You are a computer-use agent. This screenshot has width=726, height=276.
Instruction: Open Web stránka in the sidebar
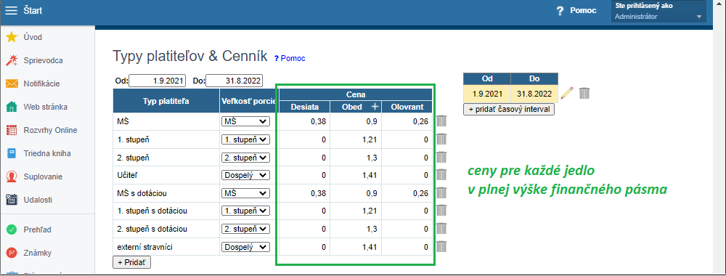coord(45,107)
